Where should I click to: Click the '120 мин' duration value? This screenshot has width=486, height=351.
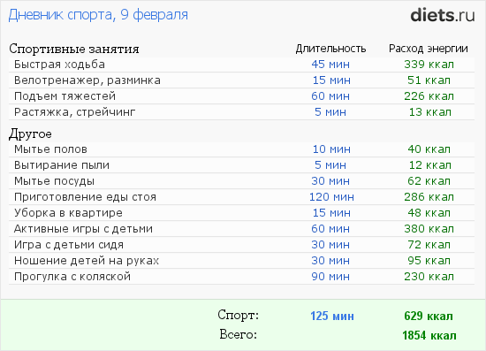point(331,197)
